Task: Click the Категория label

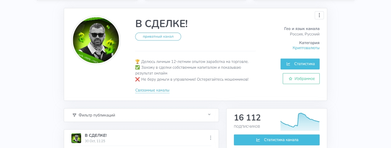Action: tap(309, 43)
